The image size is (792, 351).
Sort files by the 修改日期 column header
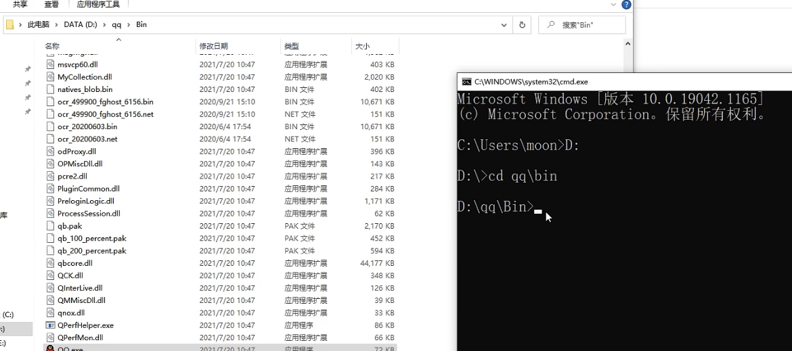(x=214, y=46)
